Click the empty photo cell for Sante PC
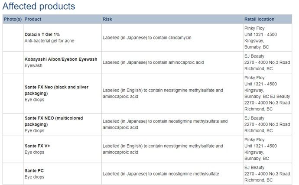This screenshot has height=185, width=299. pyautogui.click(x=13, y=174)
